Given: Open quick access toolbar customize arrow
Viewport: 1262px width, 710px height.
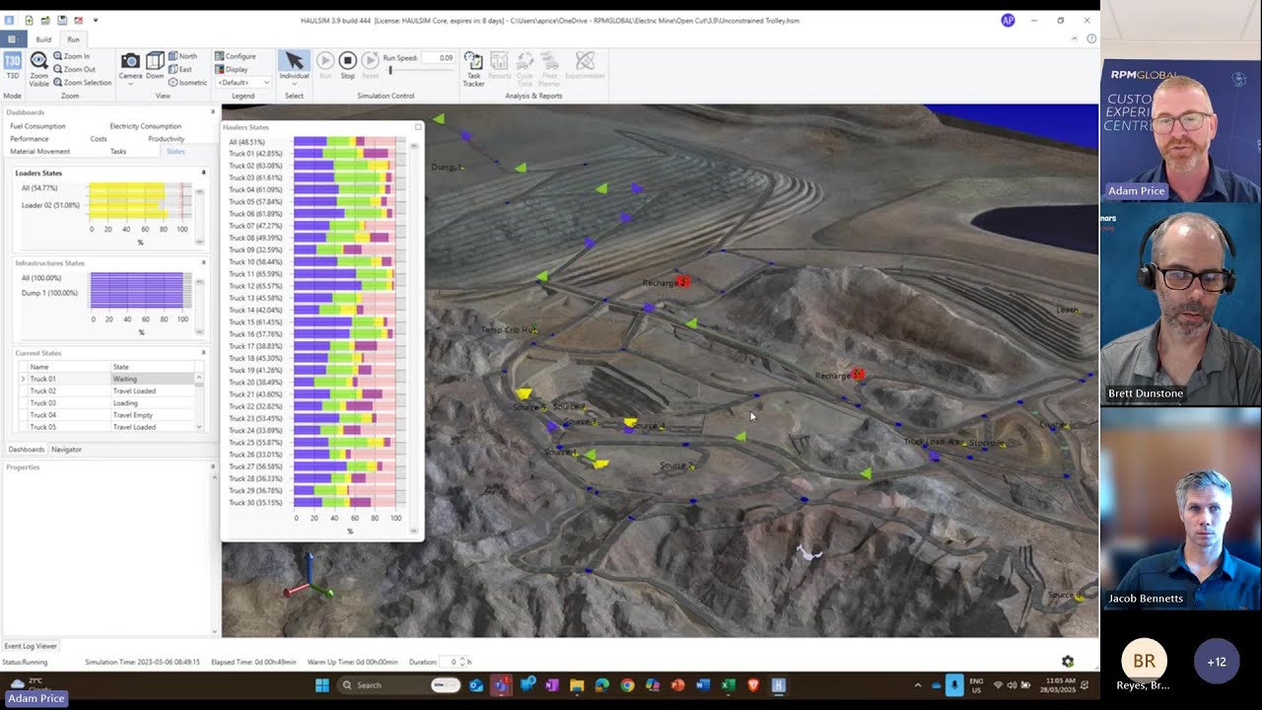Looking at the screenshot, I should pos(96,20).
